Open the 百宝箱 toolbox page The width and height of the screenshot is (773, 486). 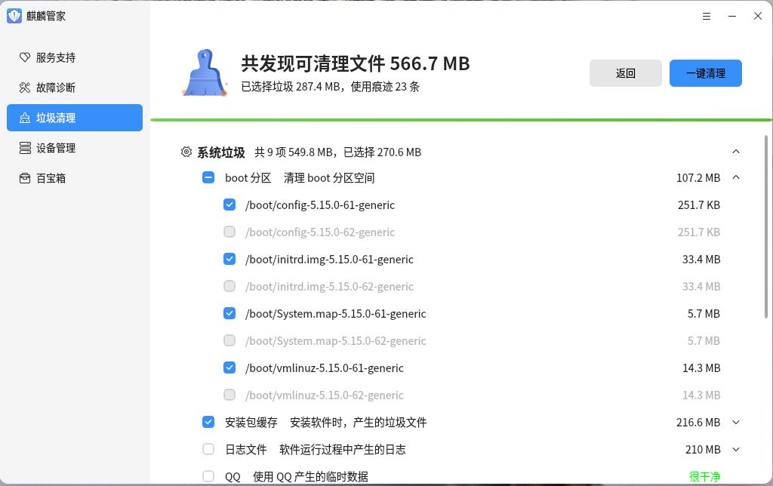(75, 178)
